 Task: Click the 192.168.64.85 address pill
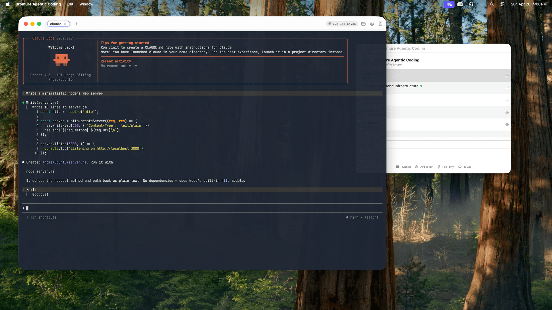pyautogui.click(x=342, y=24)
